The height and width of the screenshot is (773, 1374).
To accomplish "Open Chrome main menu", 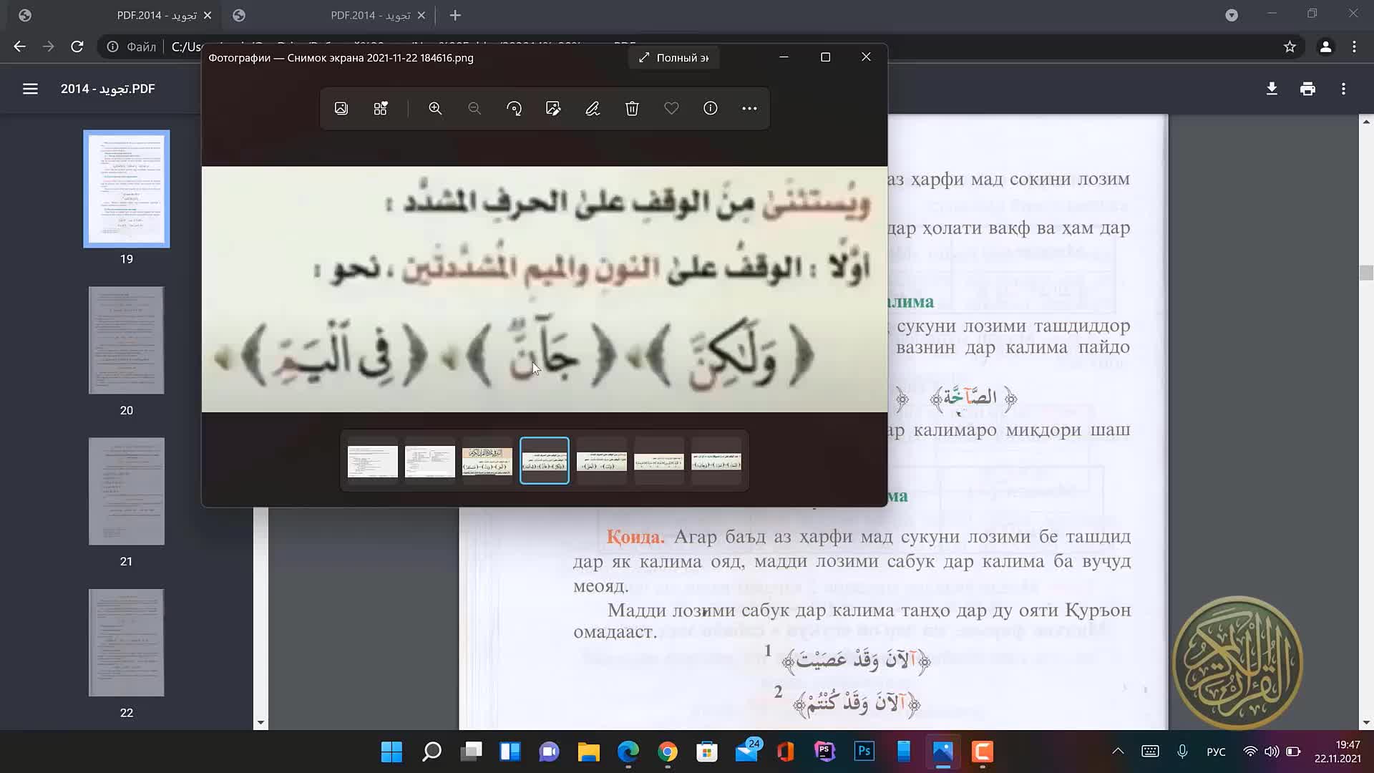I will pos(1354,47).
